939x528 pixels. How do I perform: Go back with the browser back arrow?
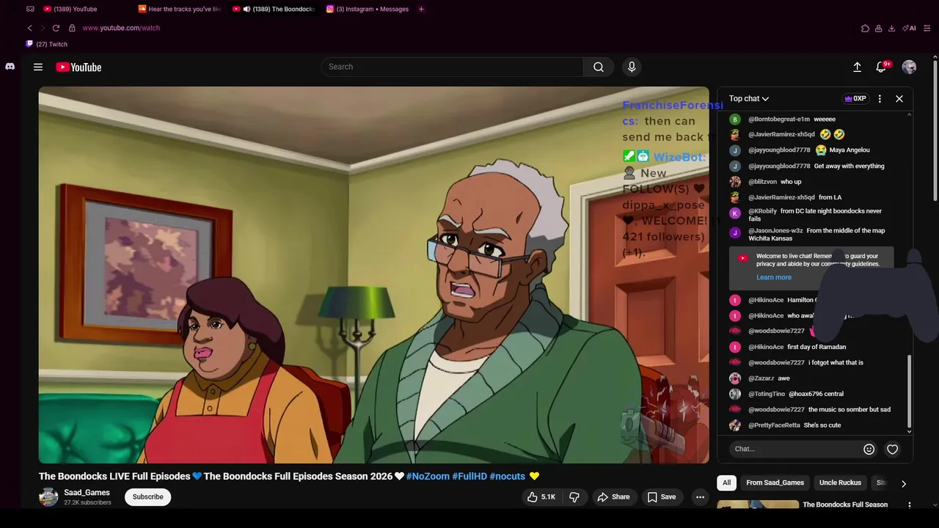(x=29, y=28)
